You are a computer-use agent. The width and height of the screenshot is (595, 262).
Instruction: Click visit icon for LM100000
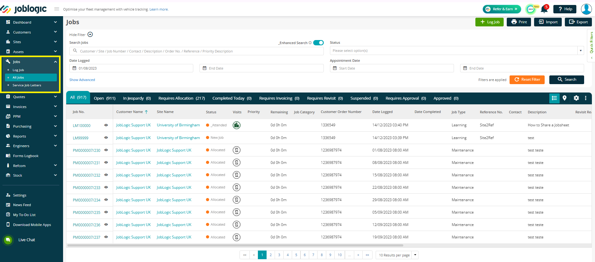(237, 125)
